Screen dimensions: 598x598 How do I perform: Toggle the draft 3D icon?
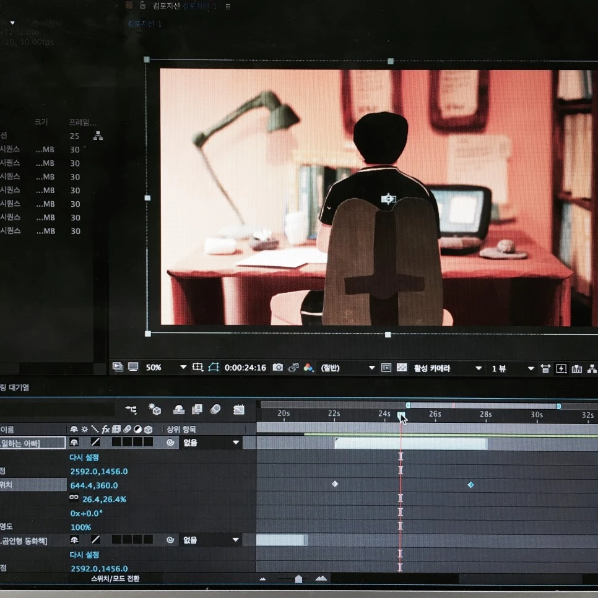(x=155, y=409)
